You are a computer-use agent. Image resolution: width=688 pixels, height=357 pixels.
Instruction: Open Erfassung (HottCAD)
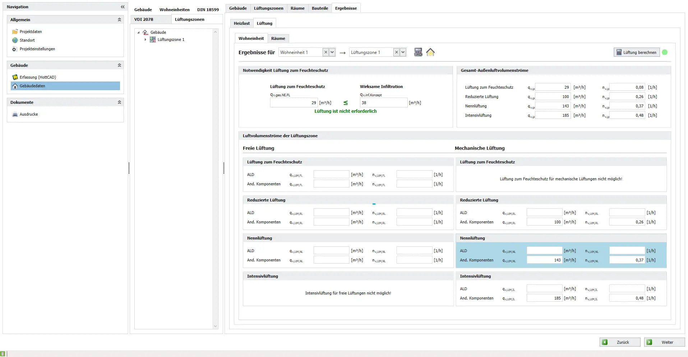(37, 77)
